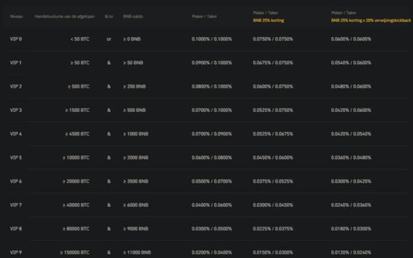Click the BNB-saldo column header
The width and height of the screenshot is (413, 258).
click(x=132, y=16)
